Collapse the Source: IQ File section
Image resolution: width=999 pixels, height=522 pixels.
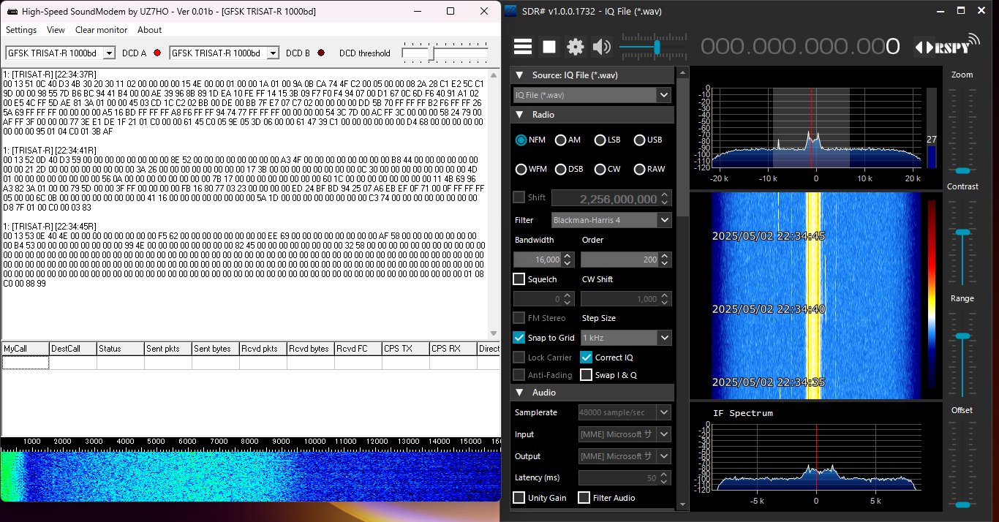click(519, 75)
